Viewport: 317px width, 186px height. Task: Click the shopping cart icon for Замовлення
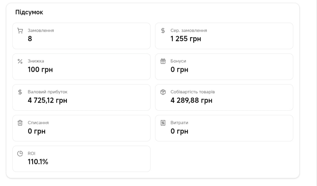click(20, 31)
